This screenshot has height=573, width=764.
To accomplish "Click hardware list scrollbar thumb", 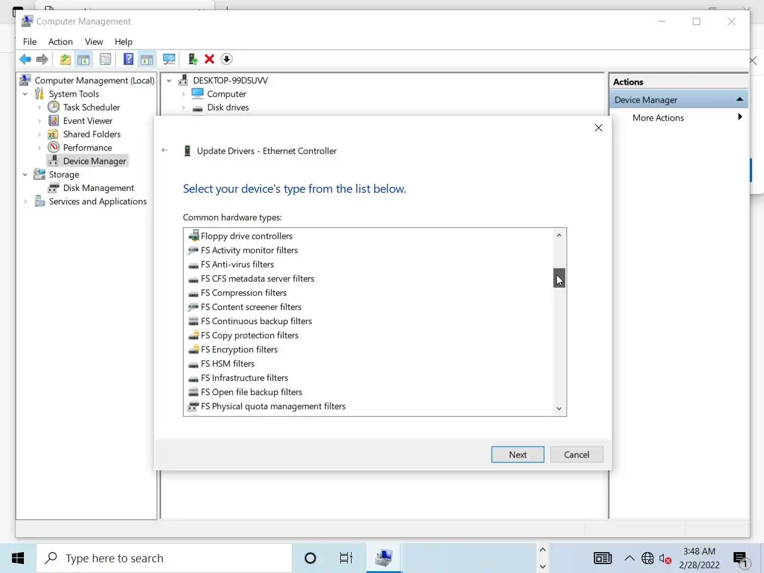I will (x=559, y=278).
